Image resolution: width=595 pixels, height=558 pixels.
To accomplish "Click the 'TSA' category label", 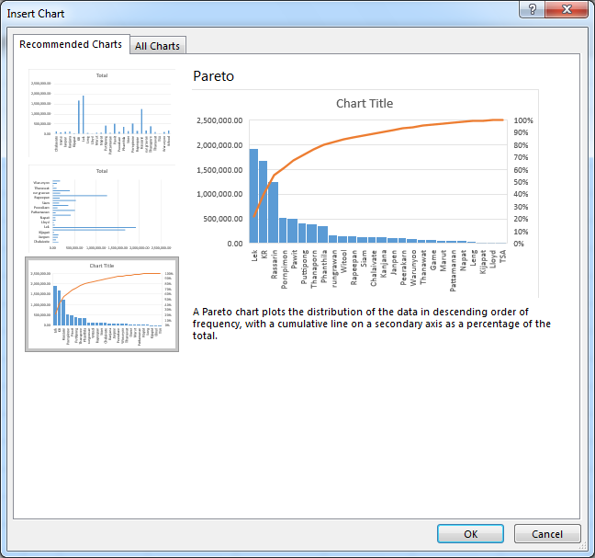I will pyautogui.click(x=503, y=256).
